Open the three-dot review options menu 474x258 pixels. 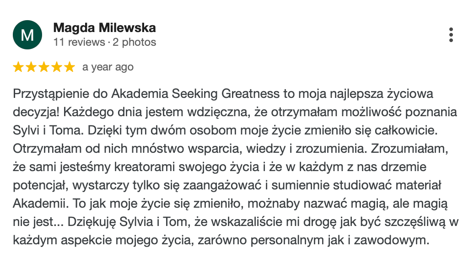pos(451,35)
